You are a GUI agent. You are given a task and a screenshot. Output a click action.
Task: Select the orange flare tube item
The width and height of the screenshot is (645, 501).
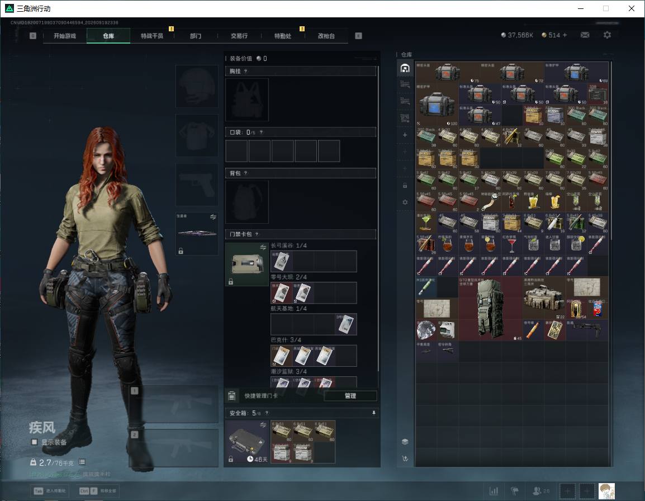coord(533,330)
